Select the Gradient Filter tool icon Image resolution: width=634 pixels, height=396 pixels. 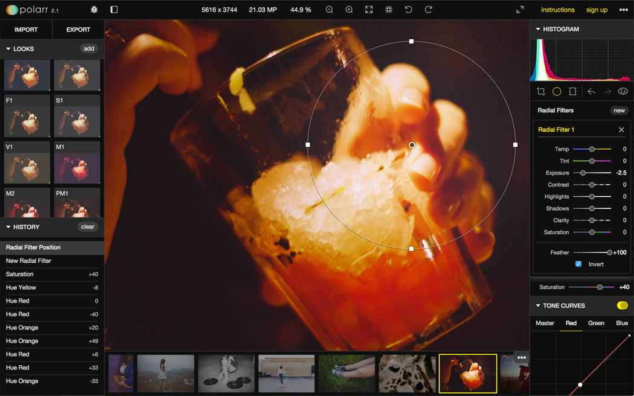click(x=572, y=92)
